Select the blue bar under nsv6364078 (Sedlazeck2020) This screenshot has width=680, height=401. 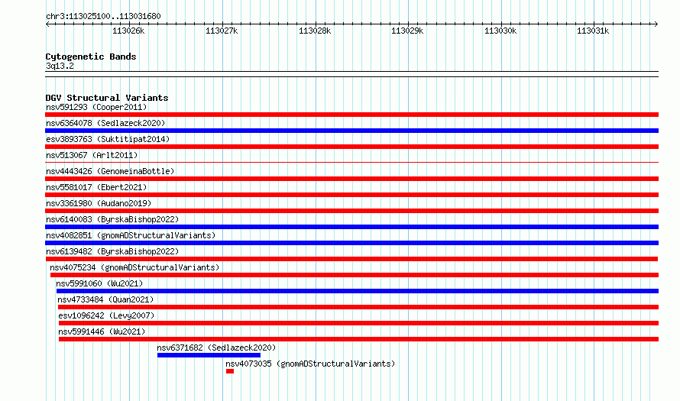pos(351,131)
